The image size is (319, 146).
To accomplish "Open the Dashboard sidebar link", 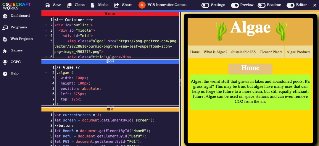I will coord(20,16).
